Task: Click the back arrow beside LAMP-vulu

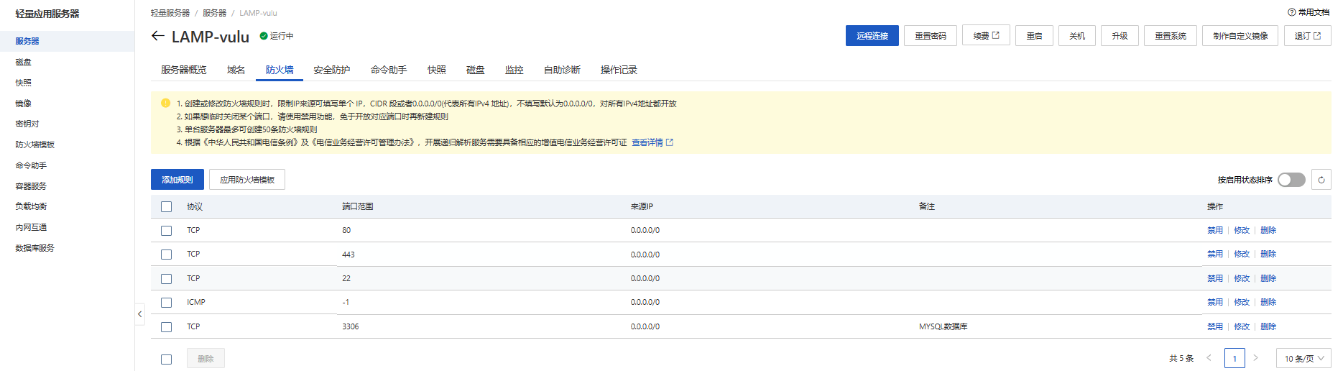Action: pos(158,36)
